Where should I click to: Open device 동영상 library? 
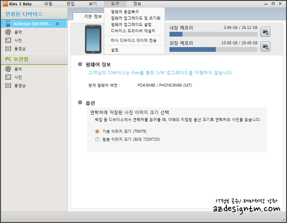[20, 48]
